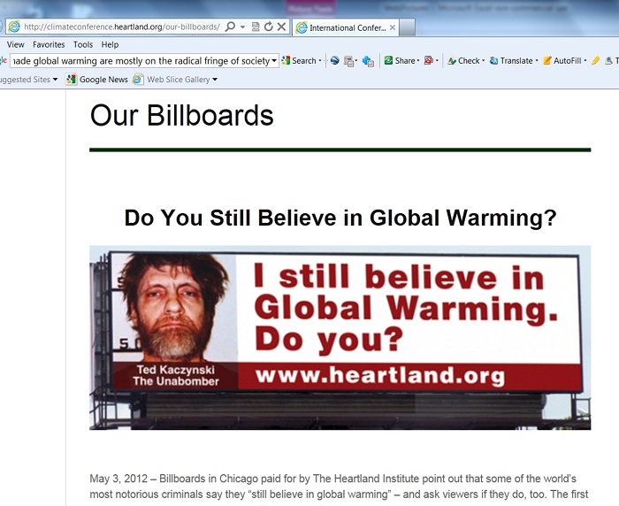Click the Internet Explorer page icon in address bar
This screenshot has height=506, width=619.
point(14,27)
